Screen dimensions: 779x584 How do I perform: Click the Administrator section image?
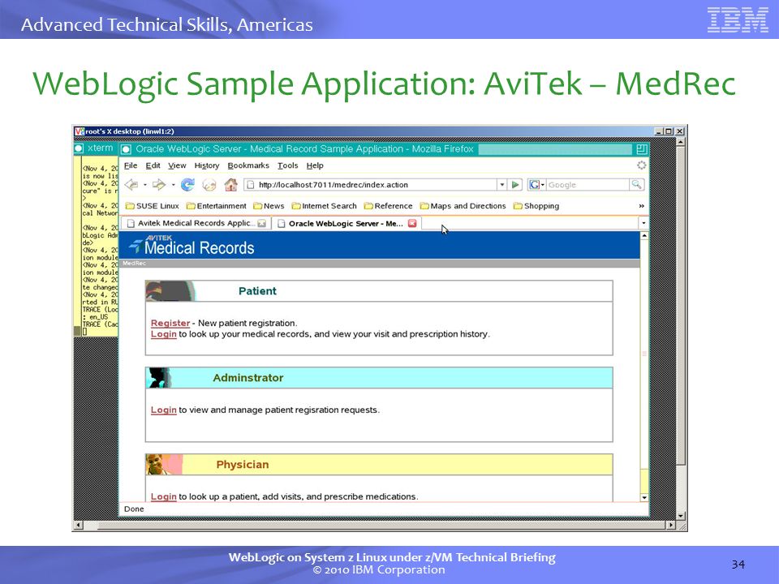pos(159,378)
